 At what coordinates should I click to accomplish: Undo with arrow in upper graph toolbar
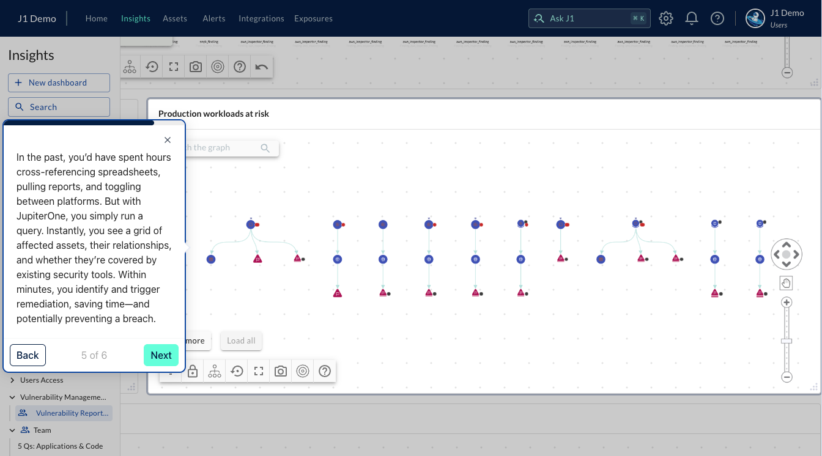coord(262,67)
